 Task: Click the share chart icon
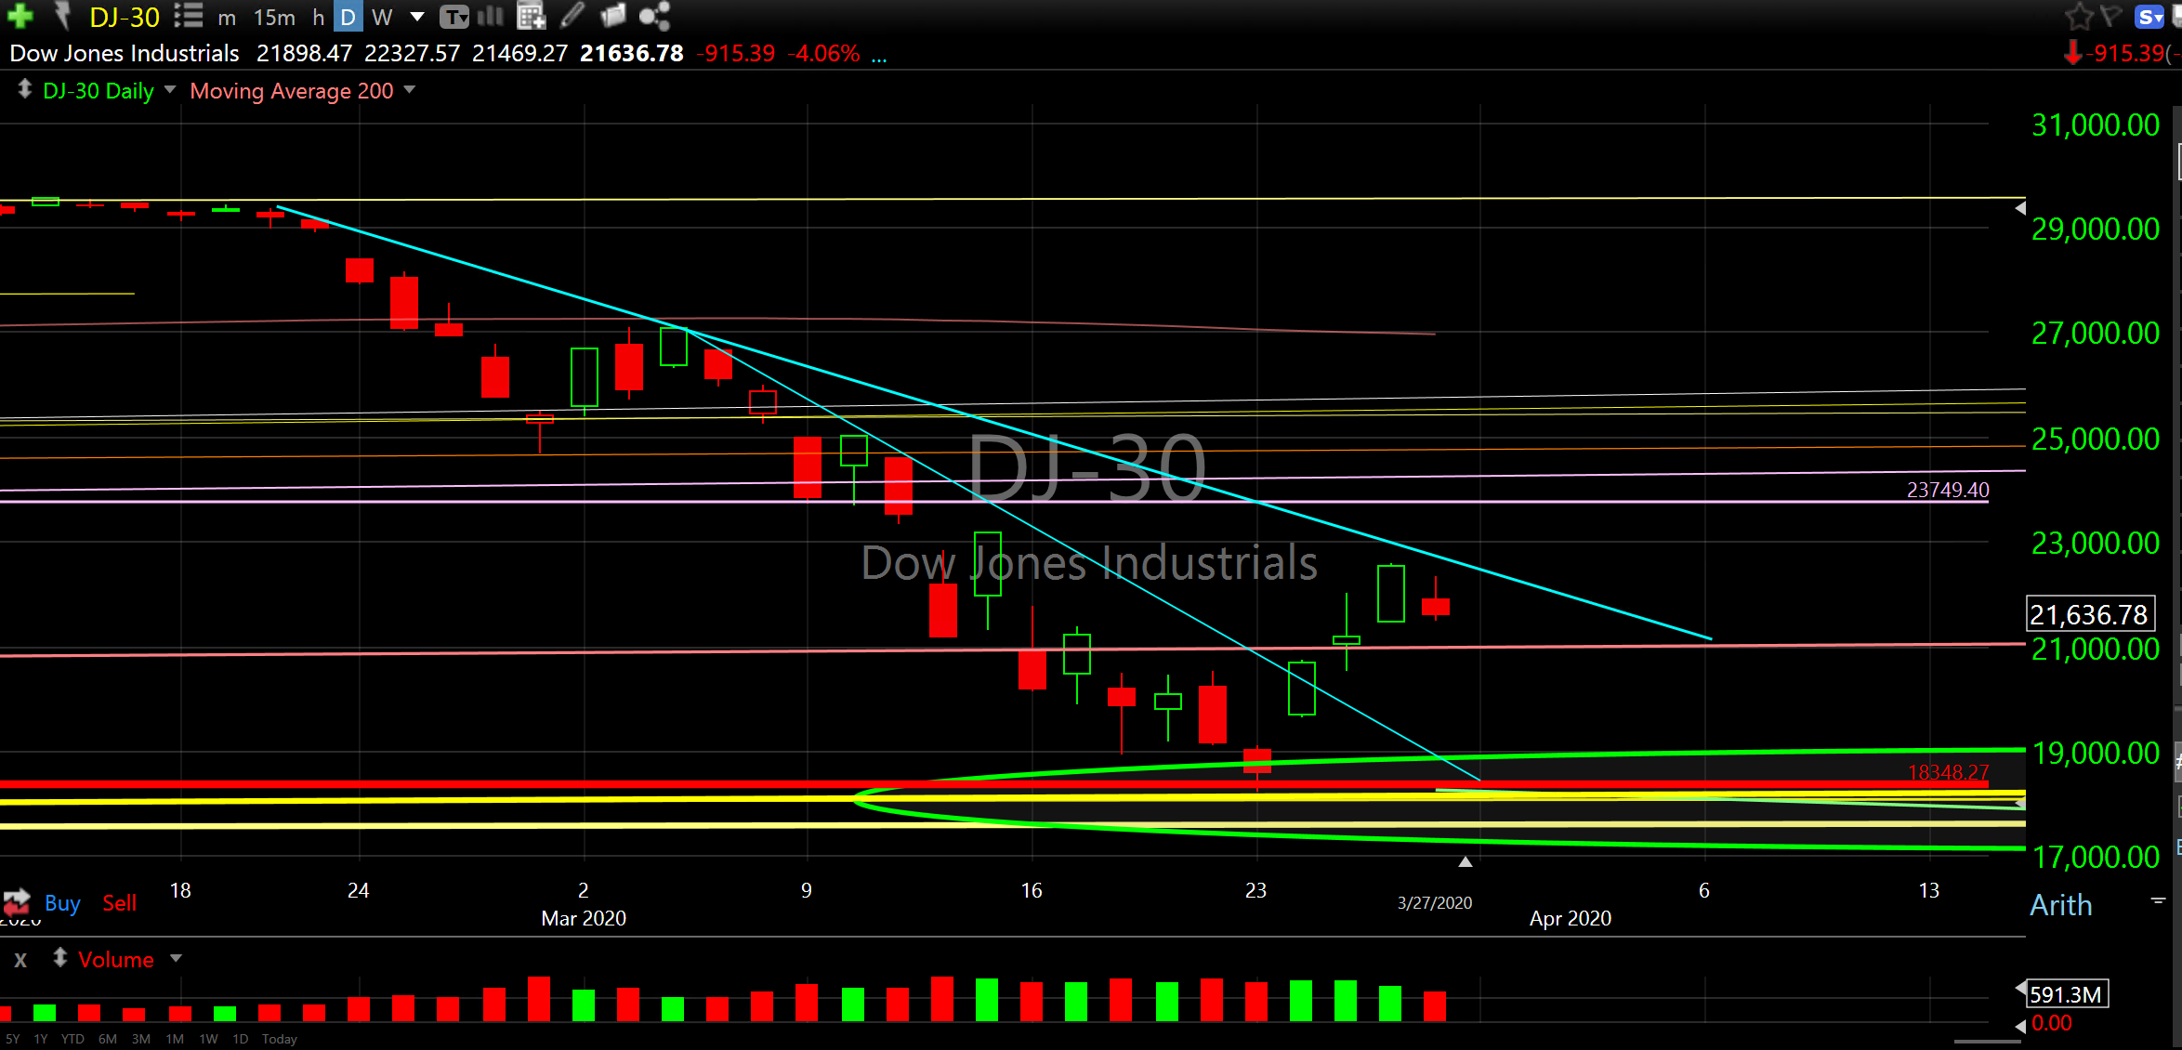pyautogui.click(x=654, y=16)
